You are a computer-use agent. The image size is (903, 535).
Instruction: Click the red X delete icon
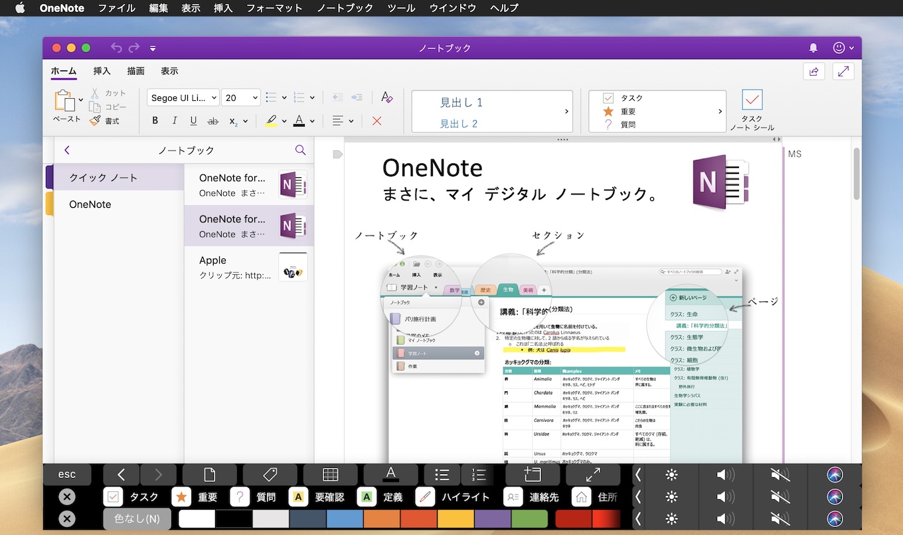376,121
